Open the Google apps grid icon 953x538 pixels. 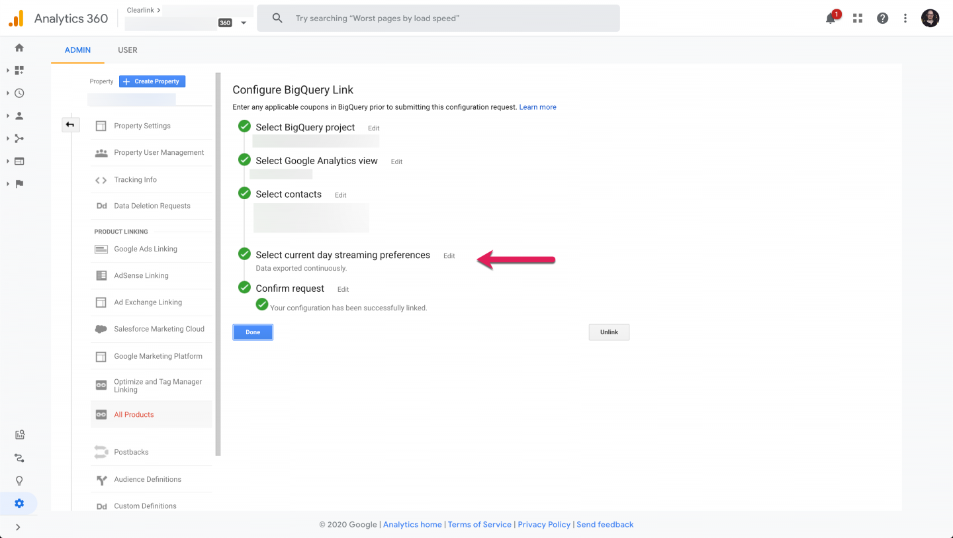858,19
